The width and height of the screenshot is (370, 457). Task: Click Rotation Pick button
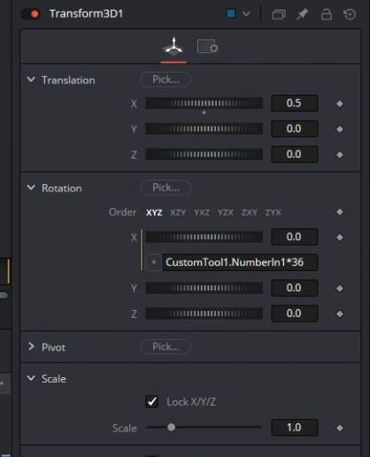166,188
